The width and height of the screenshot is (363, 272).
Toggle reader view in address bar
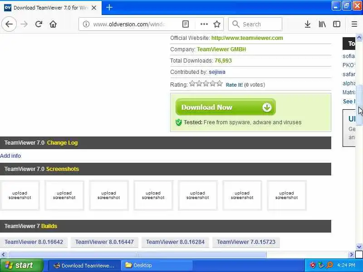coord(186,24)
